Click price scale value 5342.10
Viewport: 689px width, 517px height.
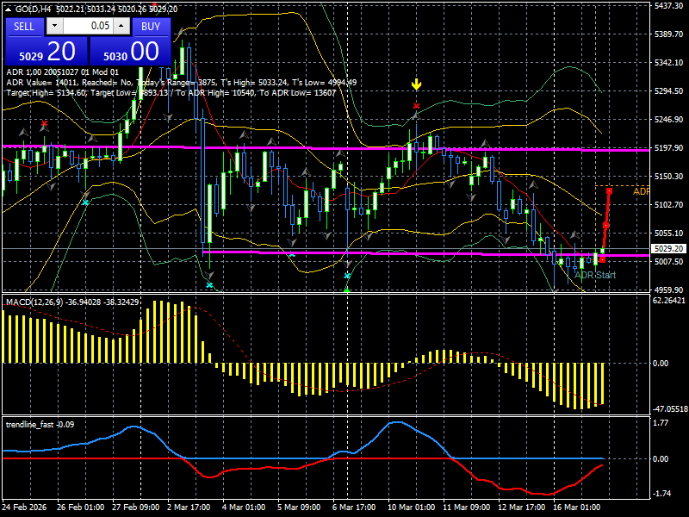point(668,62)
